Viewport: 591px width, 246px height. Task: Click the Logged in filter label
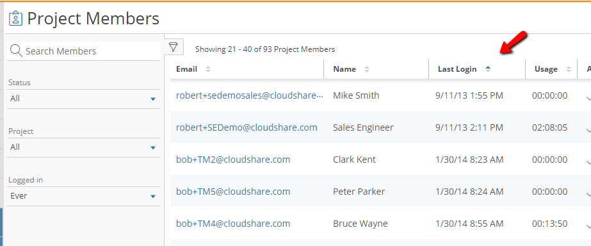click(x=26, y=180)
